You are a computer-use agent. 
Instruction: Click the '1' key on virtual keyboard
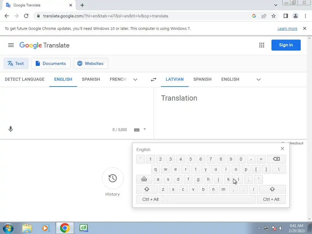pyautogui.click(x=151, y=159)
